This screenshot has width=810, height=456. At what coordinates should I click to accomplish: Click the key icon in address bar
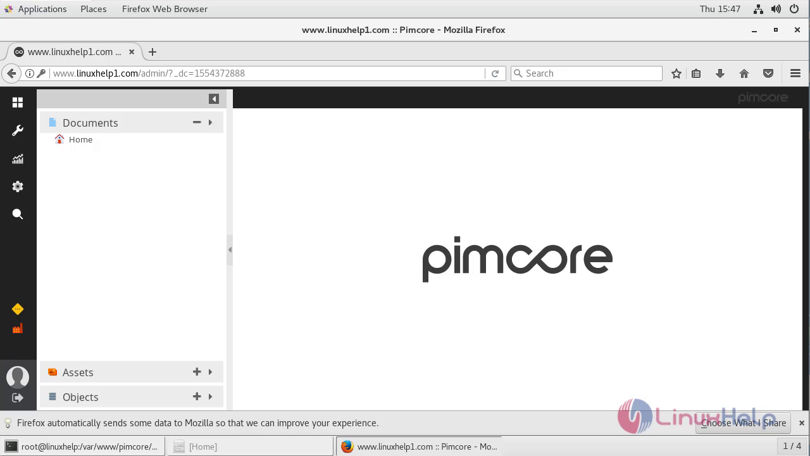click(x=41, y=73)
